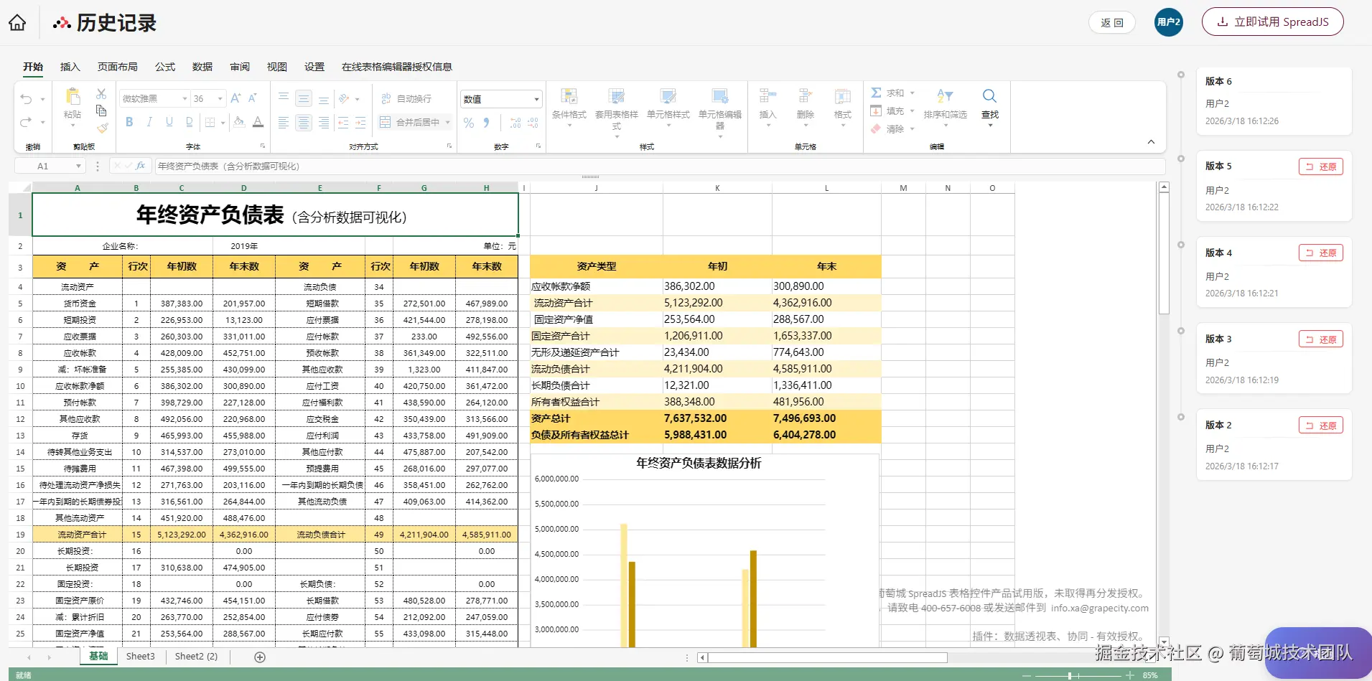Viewport: 1372px width, 681px height.
Task: Increase font size with the larger A icon
Action: pyautogui.click(x=235, y=98)
